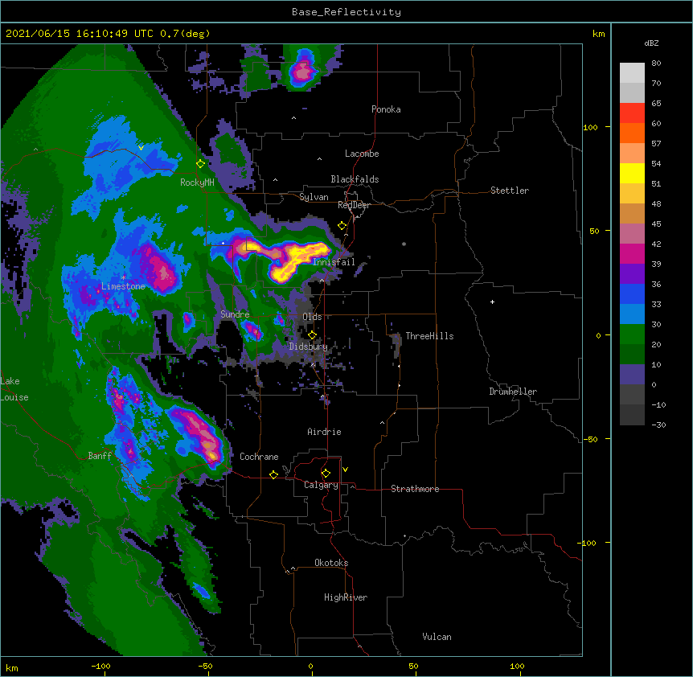Click the Ponoka city label
693x677 pixels.
386,109
